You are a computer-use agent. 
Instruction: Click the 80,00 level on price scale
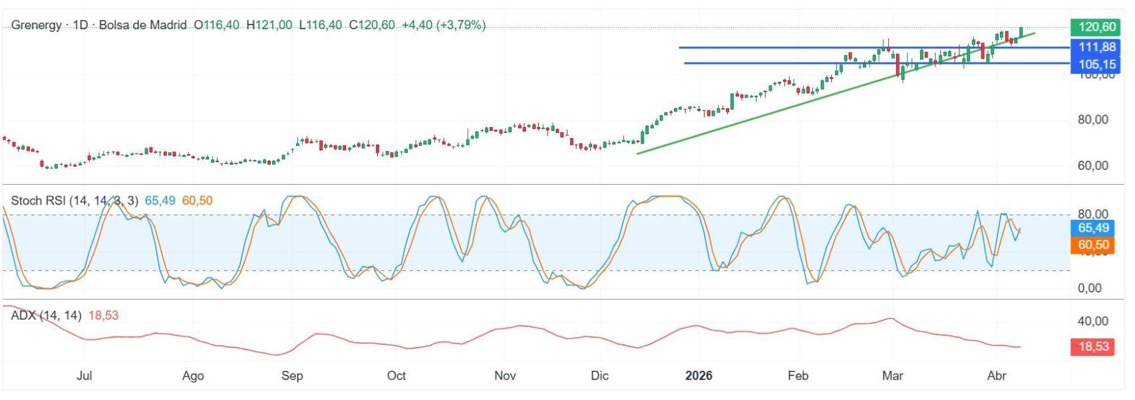[x=1092, y=120]
